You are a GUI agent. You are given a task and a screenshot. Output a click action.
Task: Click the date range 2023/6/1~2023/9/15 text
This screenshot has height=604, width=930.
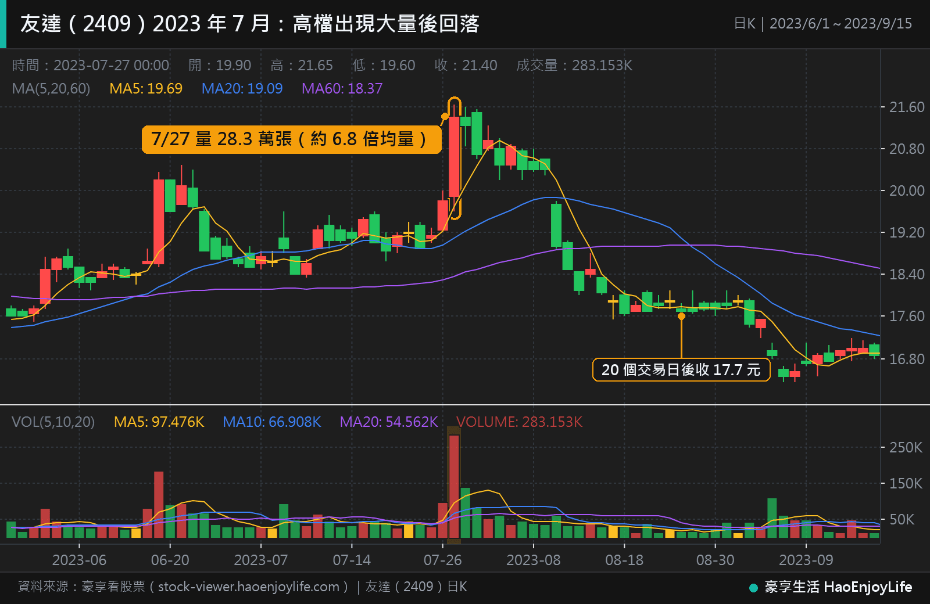[840, 24]
